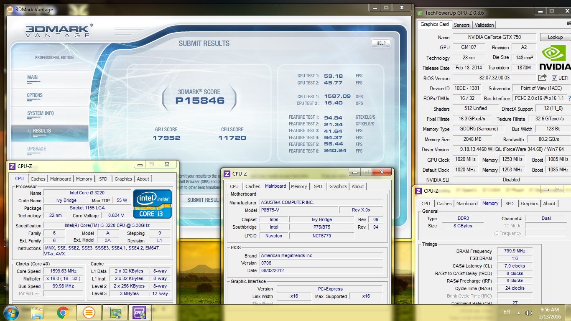
Task: Open SPD tab in memory CPU-Z window
Action: pos(510,204)
